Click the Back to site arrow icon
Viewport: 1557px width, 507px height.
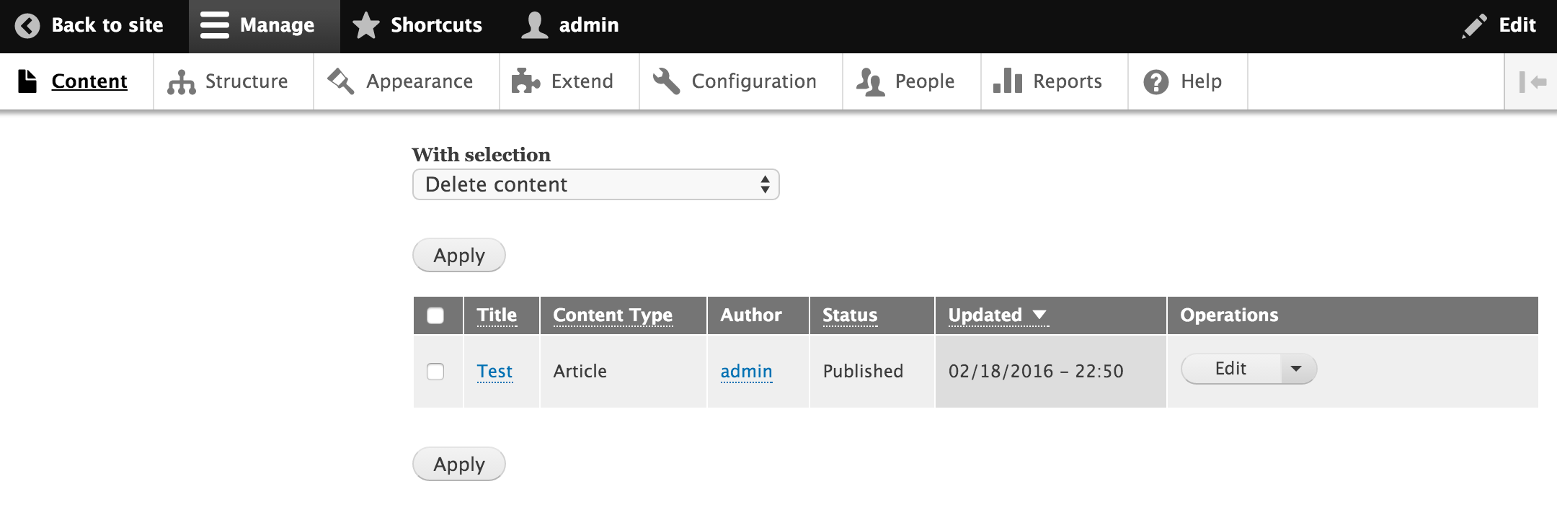(27, 26)
